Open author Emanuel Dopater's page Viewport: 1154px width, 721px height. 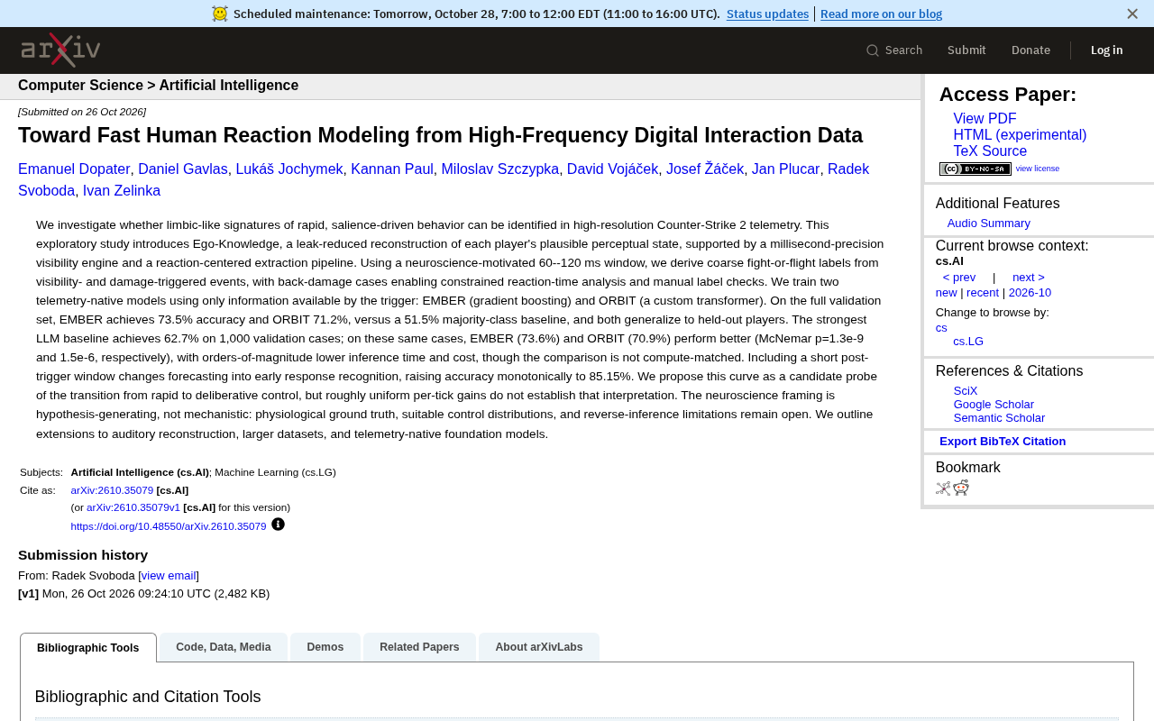click(x=74, y=169)
